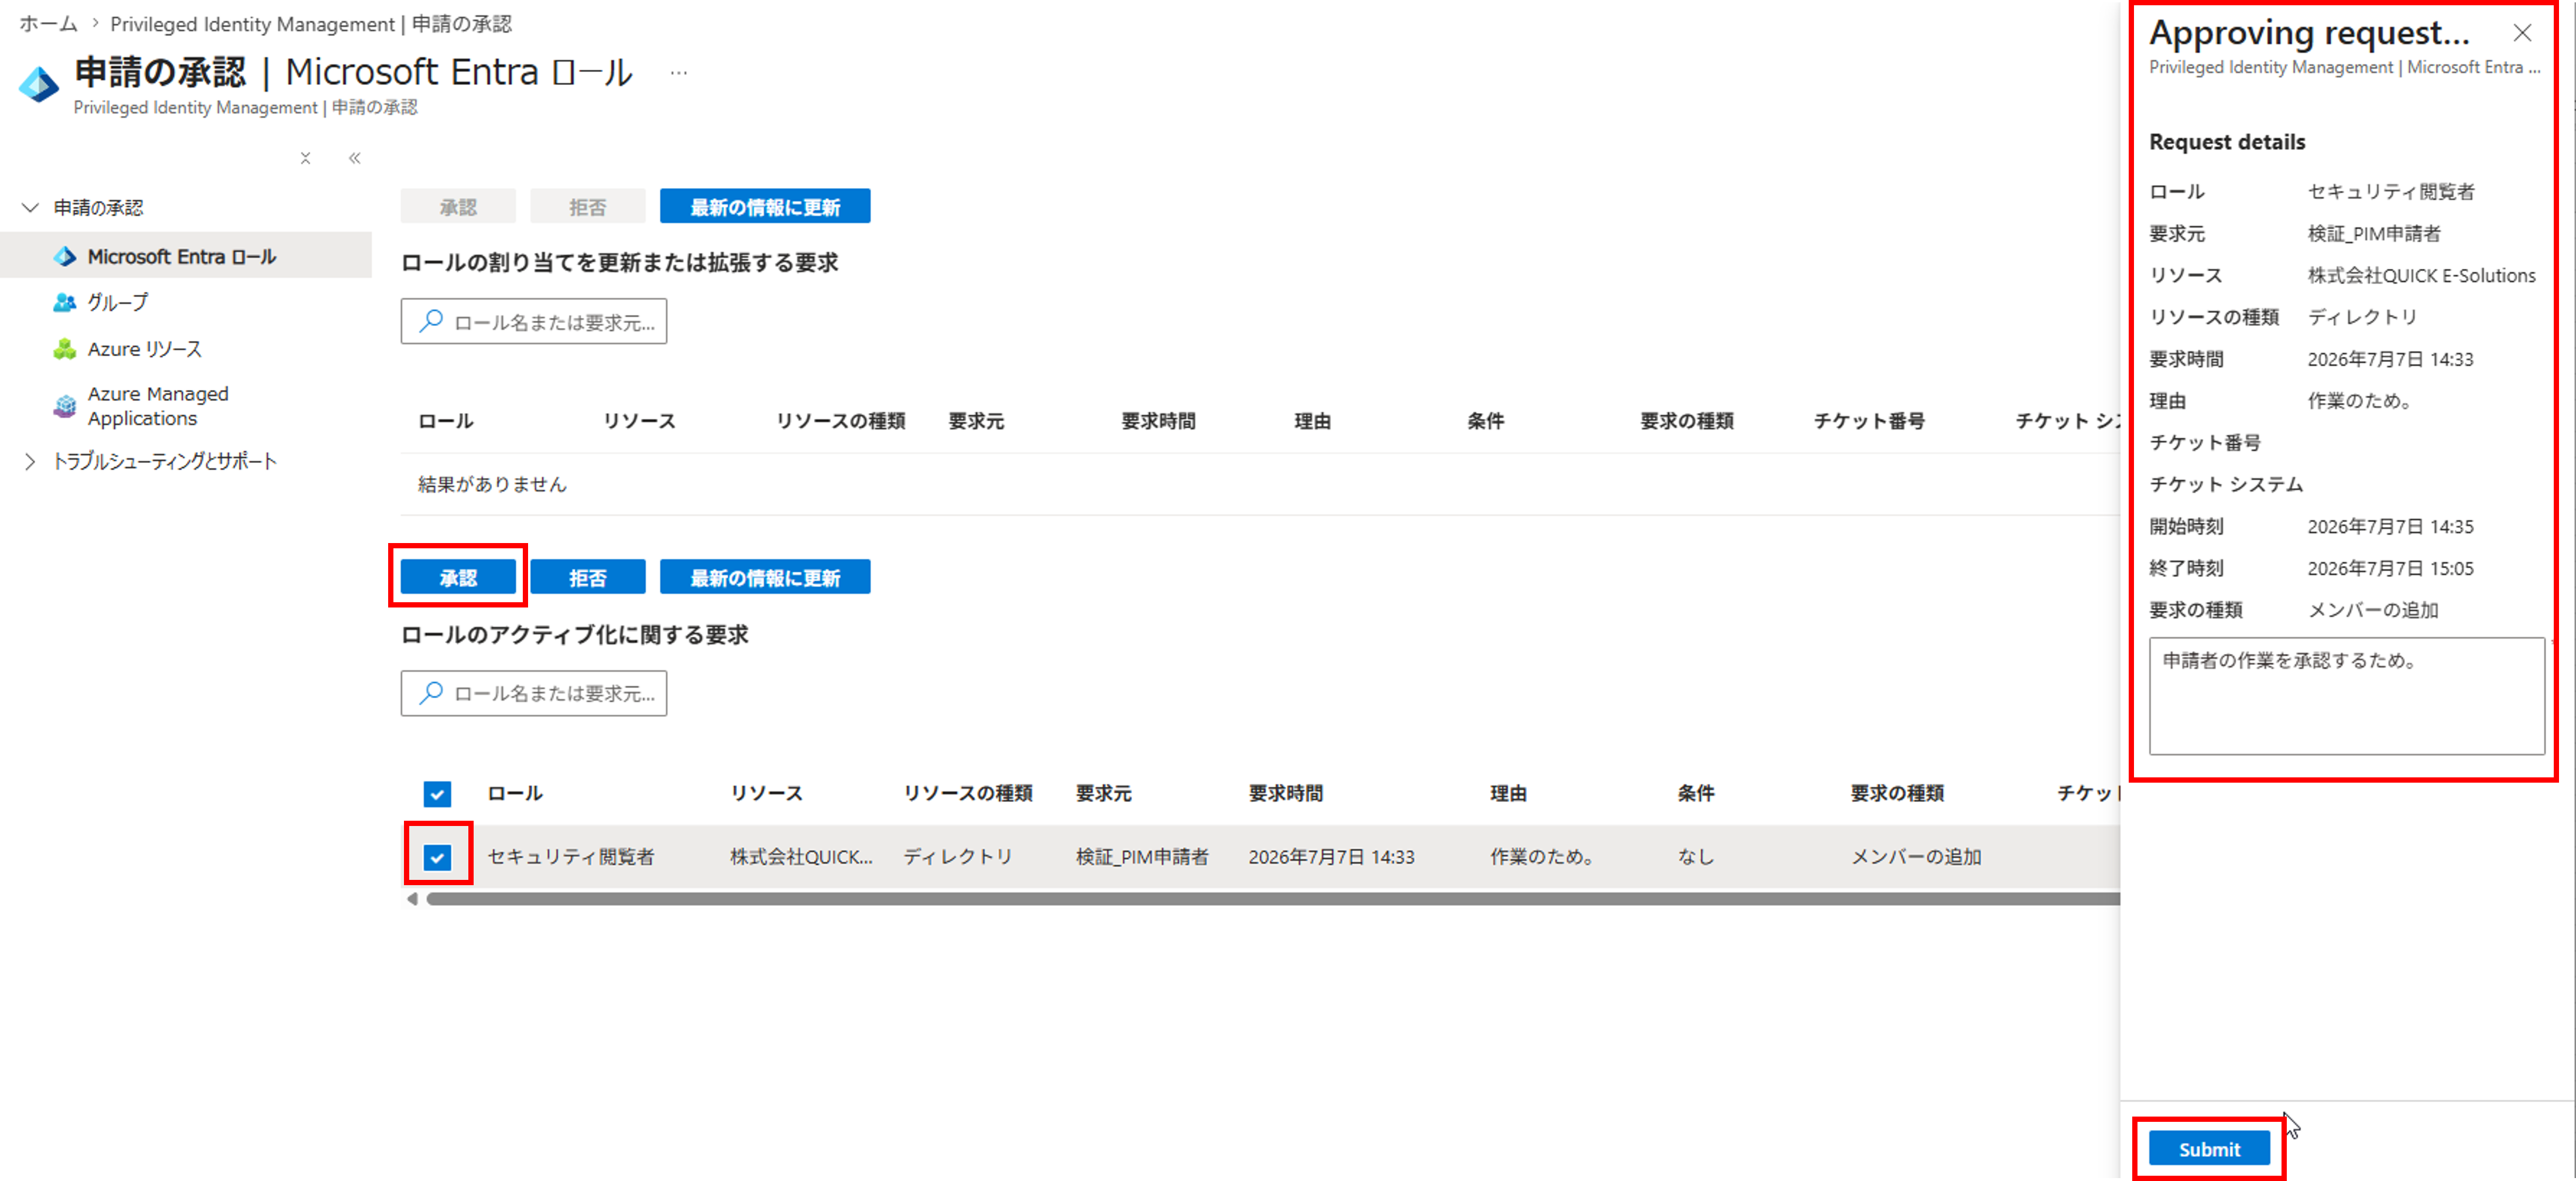Click the Privileged Identity Management header icon
This screenshot has height=1181, width=2576.
tap(39, 84)
